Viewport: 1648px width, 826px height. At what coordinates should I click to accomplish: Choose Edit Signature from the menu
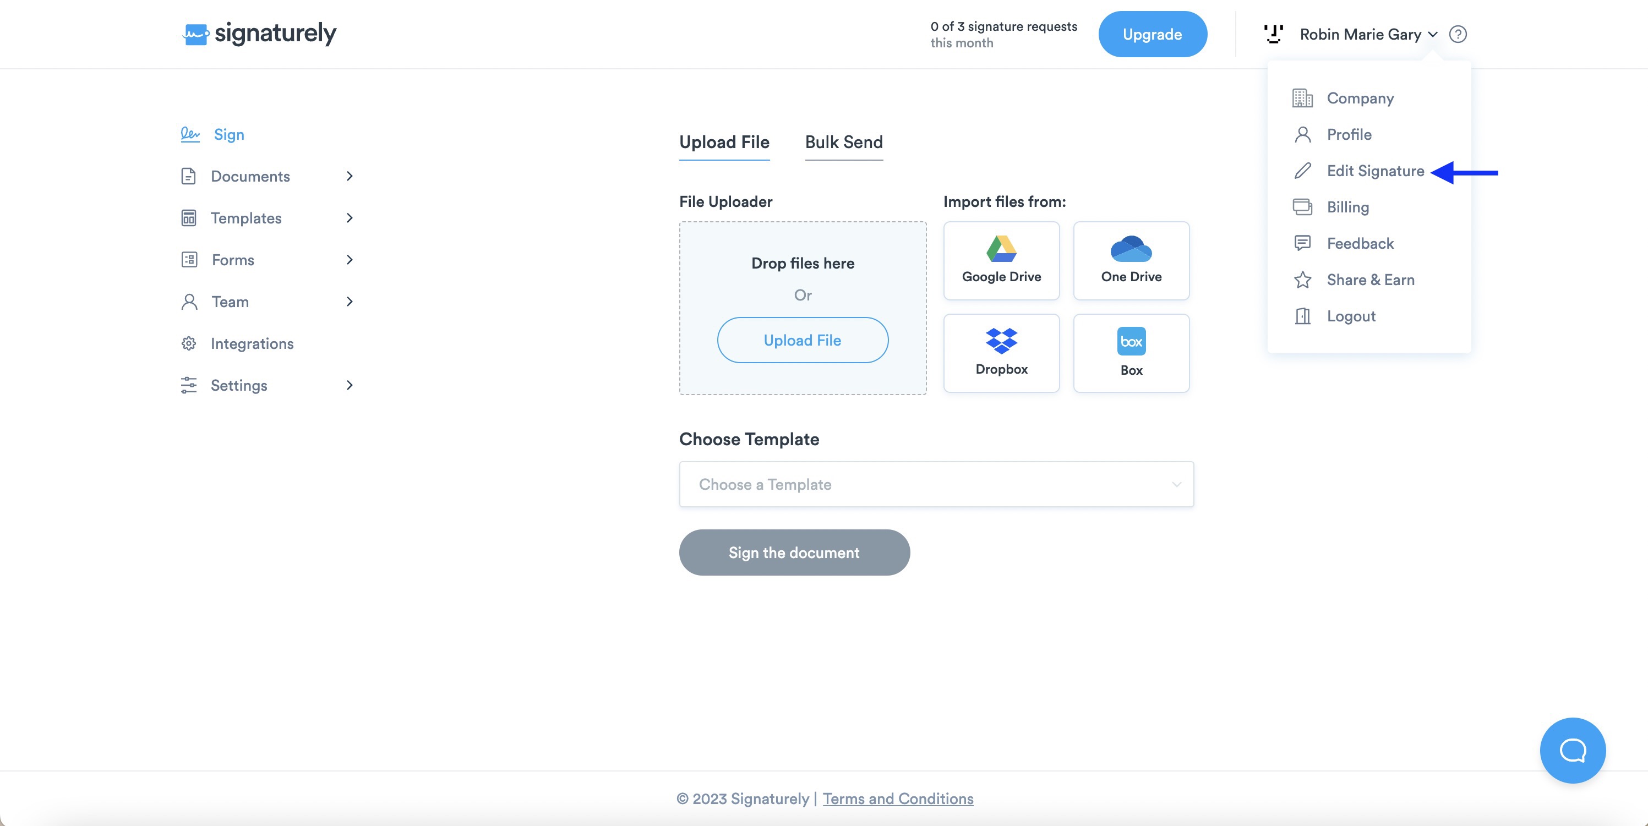1376,171
